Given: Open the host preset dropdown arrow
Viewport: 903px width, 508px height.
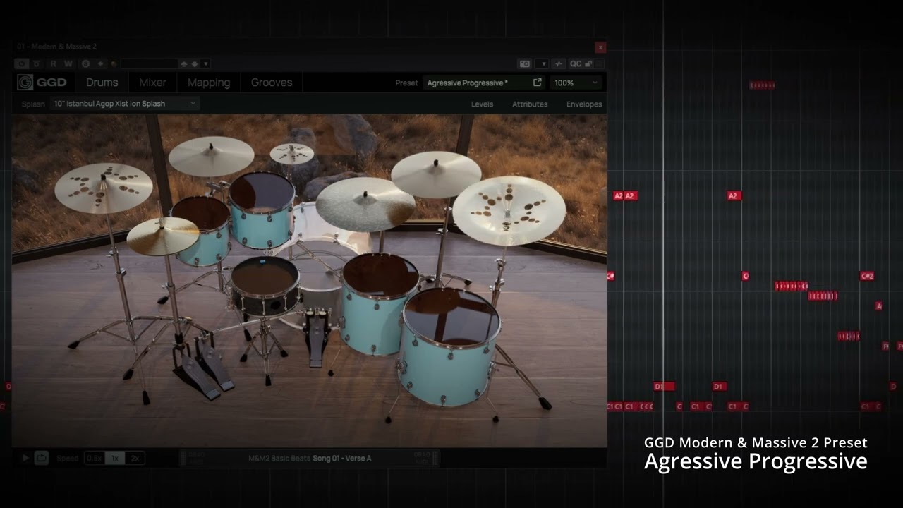Looking at the screenshot, I should (205, 64).
